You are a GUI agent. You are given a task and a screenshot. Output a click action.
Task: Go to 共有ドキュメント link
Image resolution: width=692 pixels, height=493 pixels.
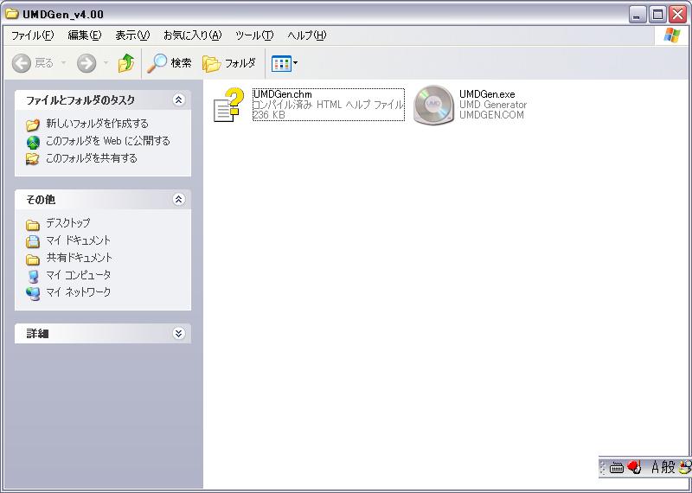80,258
